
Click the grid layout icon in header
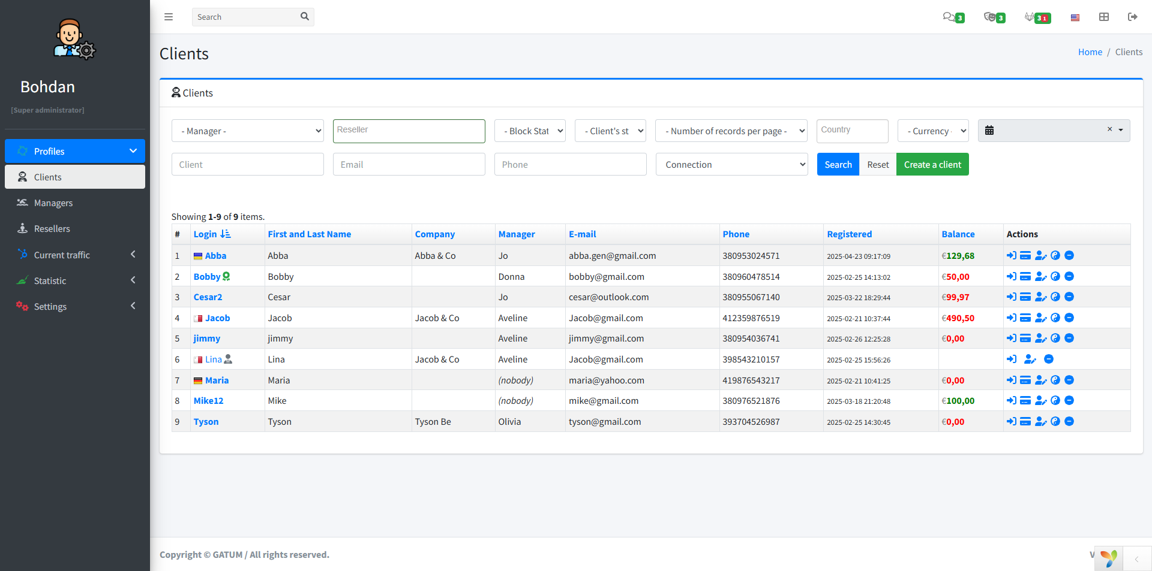point(1103,17)
